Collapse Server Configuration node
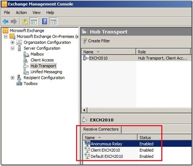This screenshot has width=193, height=166. click(12, 49)
